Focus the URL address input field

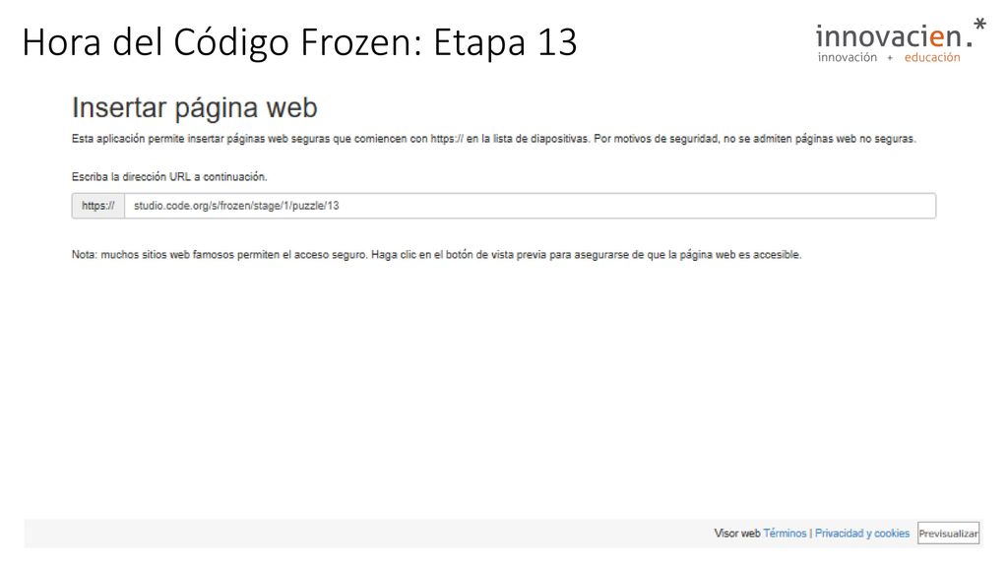[530, 206]
